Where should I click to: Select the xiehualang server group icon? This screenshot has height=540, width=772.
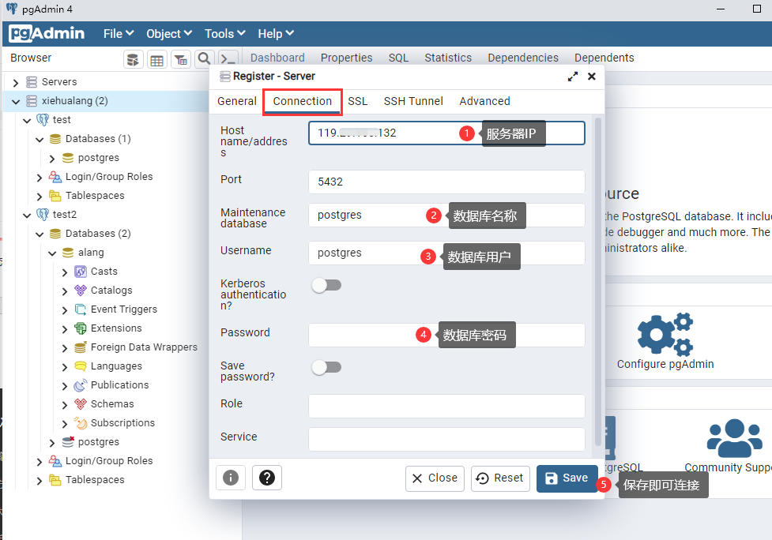click(32, 101)
